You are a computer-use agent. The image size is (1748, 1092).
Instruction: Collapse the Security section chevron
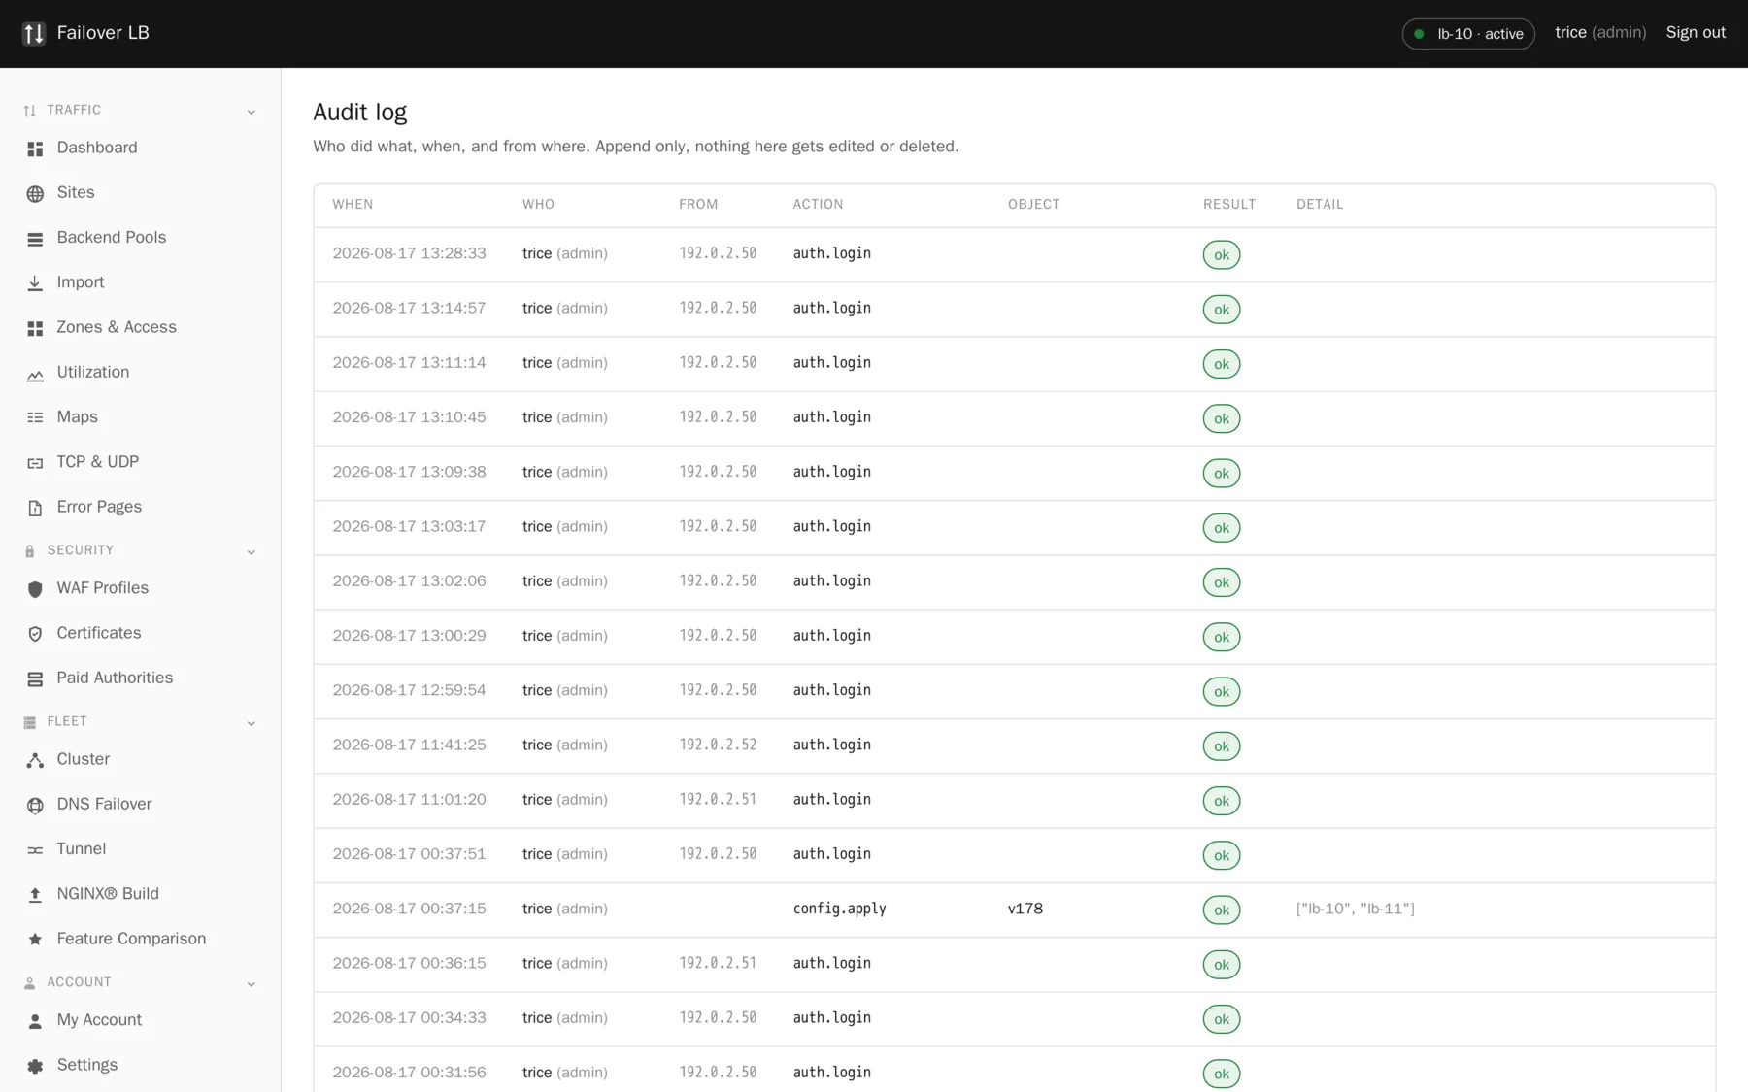tap(252, 551)
